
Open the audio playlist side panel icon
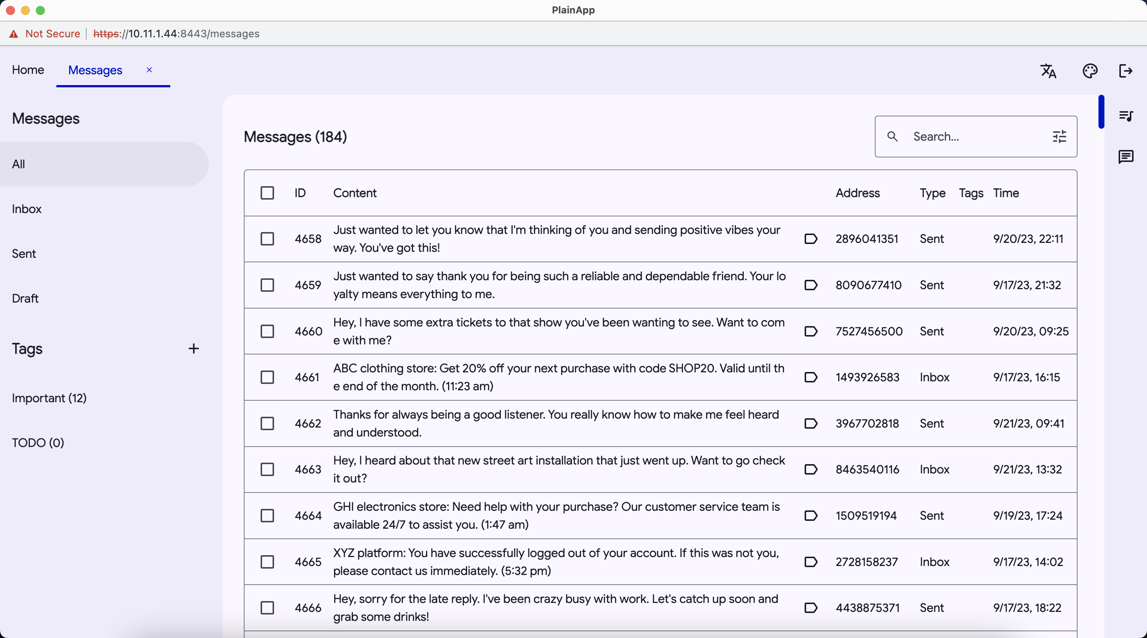1126,116
